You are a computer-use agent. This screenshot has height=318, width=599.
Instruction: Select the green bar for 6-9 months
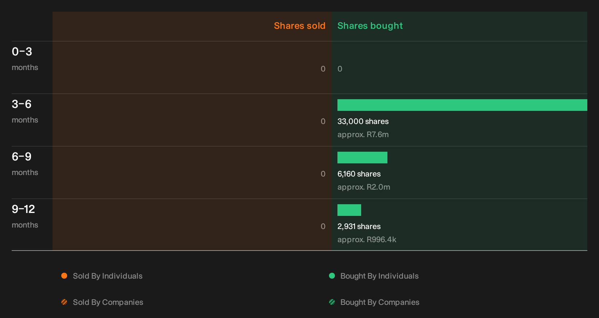362,158
